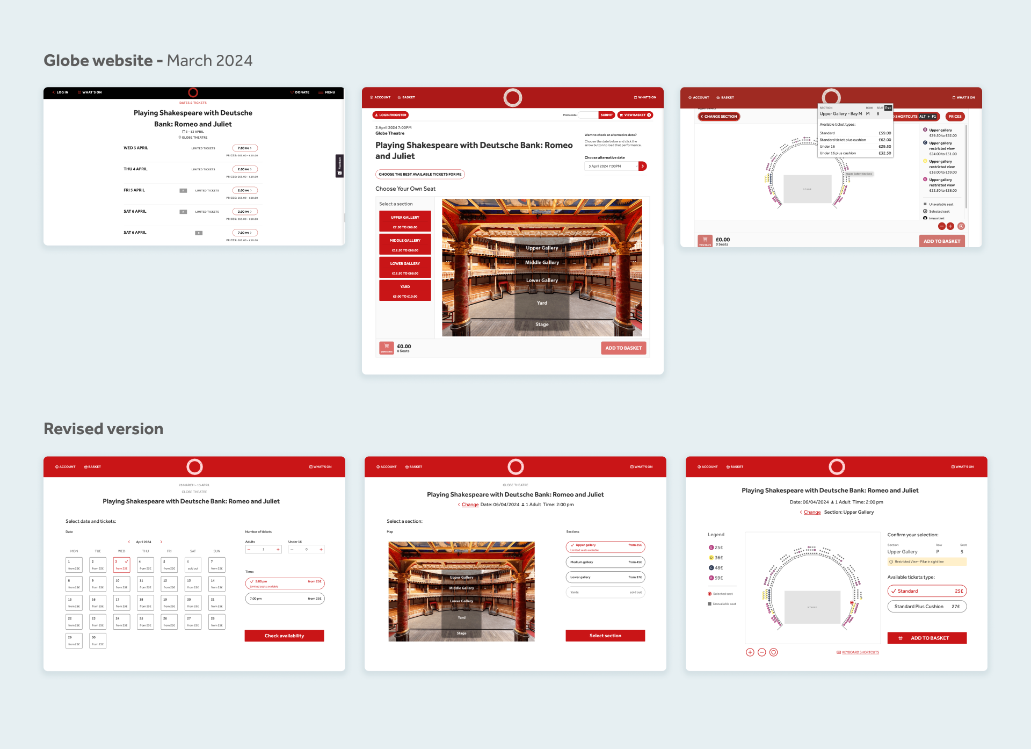Viewport: 1031px width, 749px height.
Task: Increase Under 16 ticket count
Action: pos(321,549)
